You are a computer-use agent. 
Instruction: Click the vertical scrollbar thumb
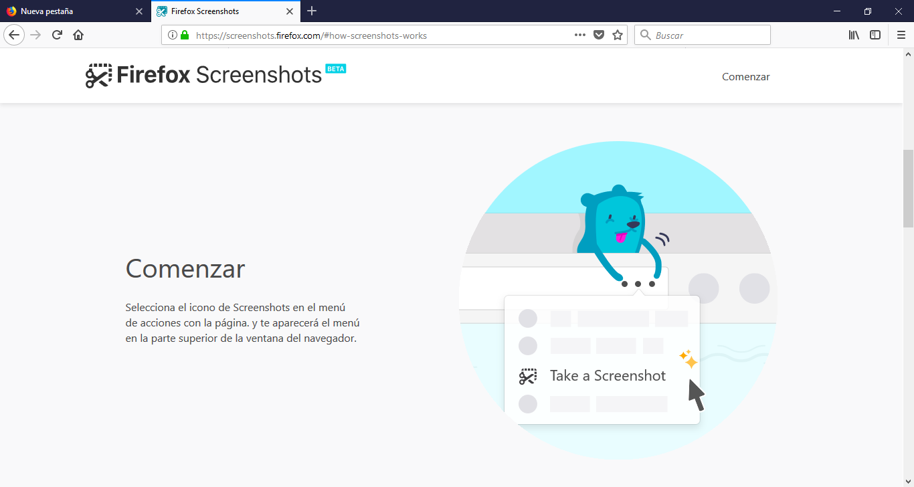click(x=908, y=189)
